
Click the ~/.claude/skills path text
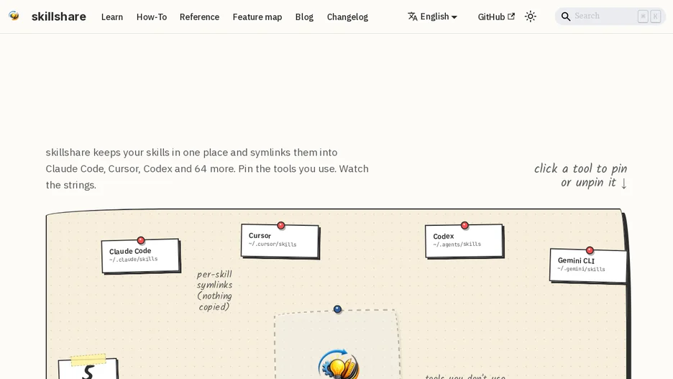[x=134, y=259]
